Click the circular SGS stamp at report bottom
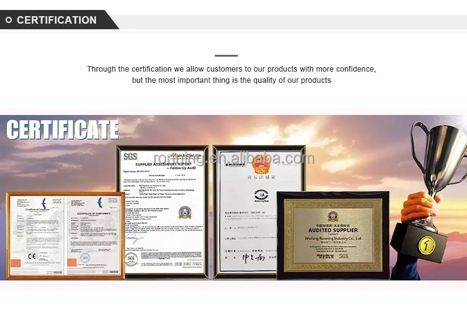Image resolution: width=467 pixels, height=317 pixels. [x=131, y=260]
